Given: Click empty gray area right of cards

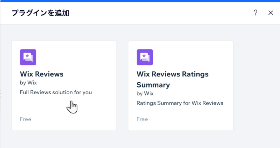Looking at the screenshot, I should (256, 86).
